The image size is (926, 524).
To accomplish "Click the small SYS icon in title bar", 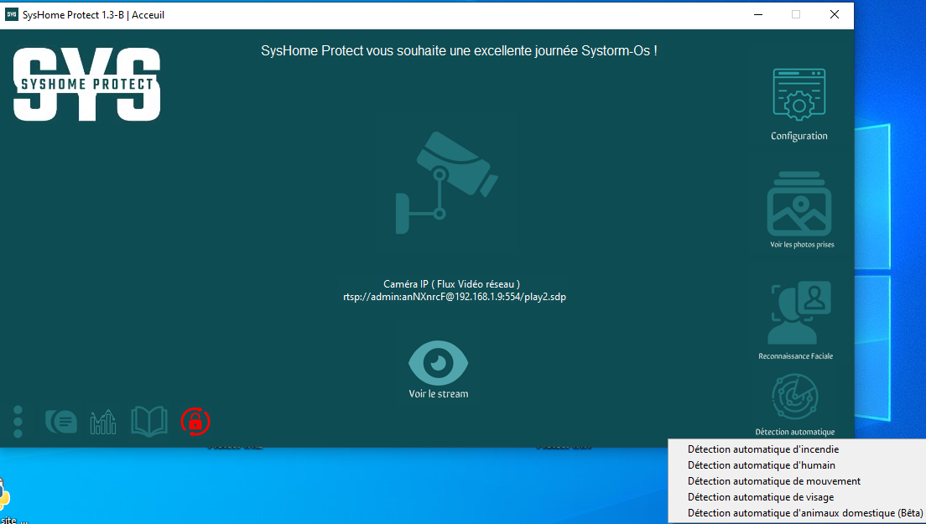I will tap(11, 15).
